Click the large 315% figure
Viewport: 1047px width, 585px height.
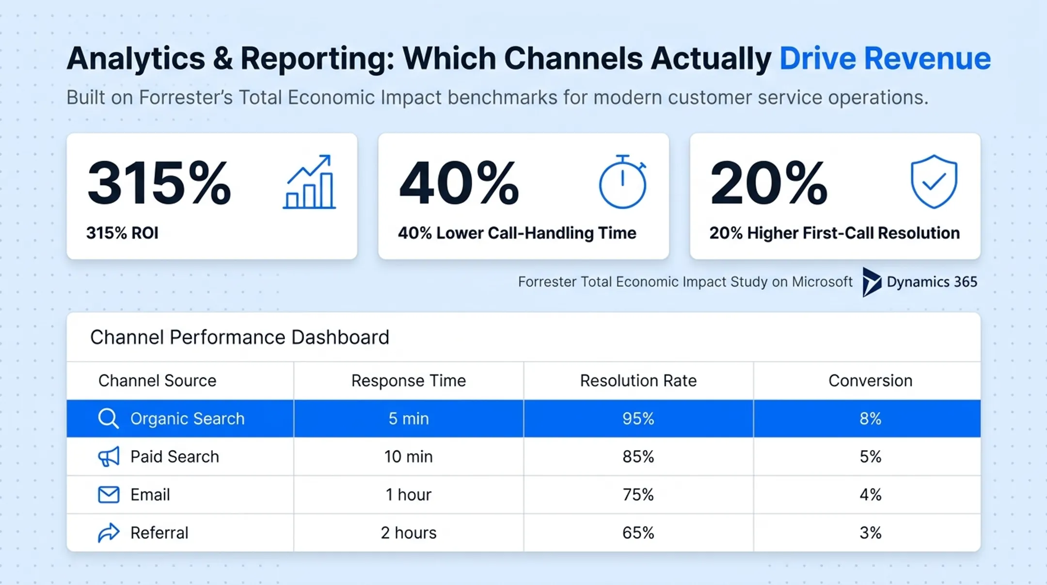159,183
